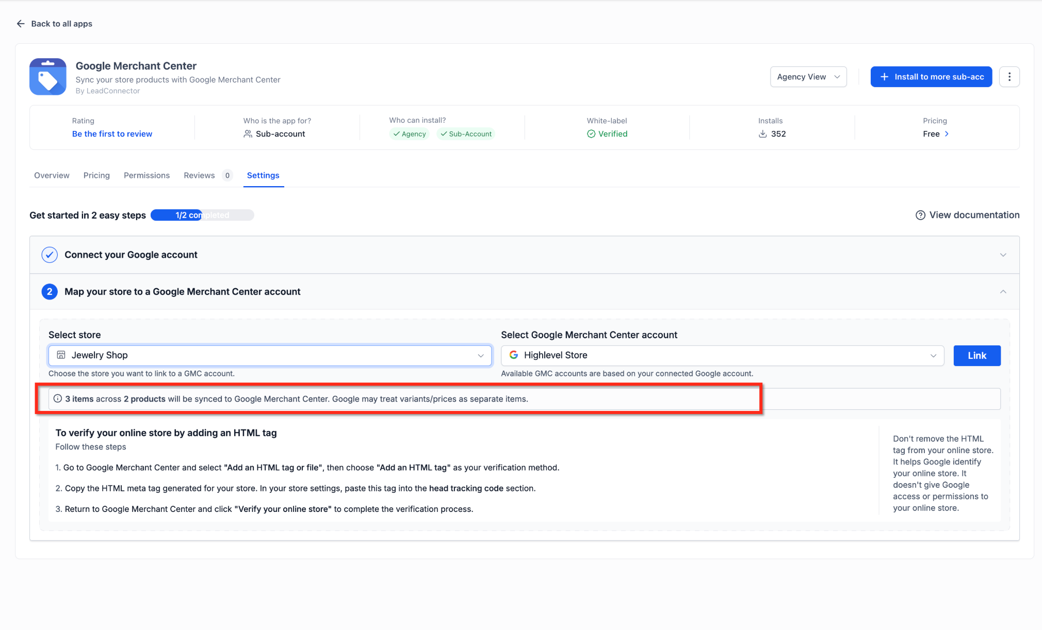Image resolution: width=1042 pixels, height=630 pixels.
Task: Click the back arrow icon
Action: (21, 24)
